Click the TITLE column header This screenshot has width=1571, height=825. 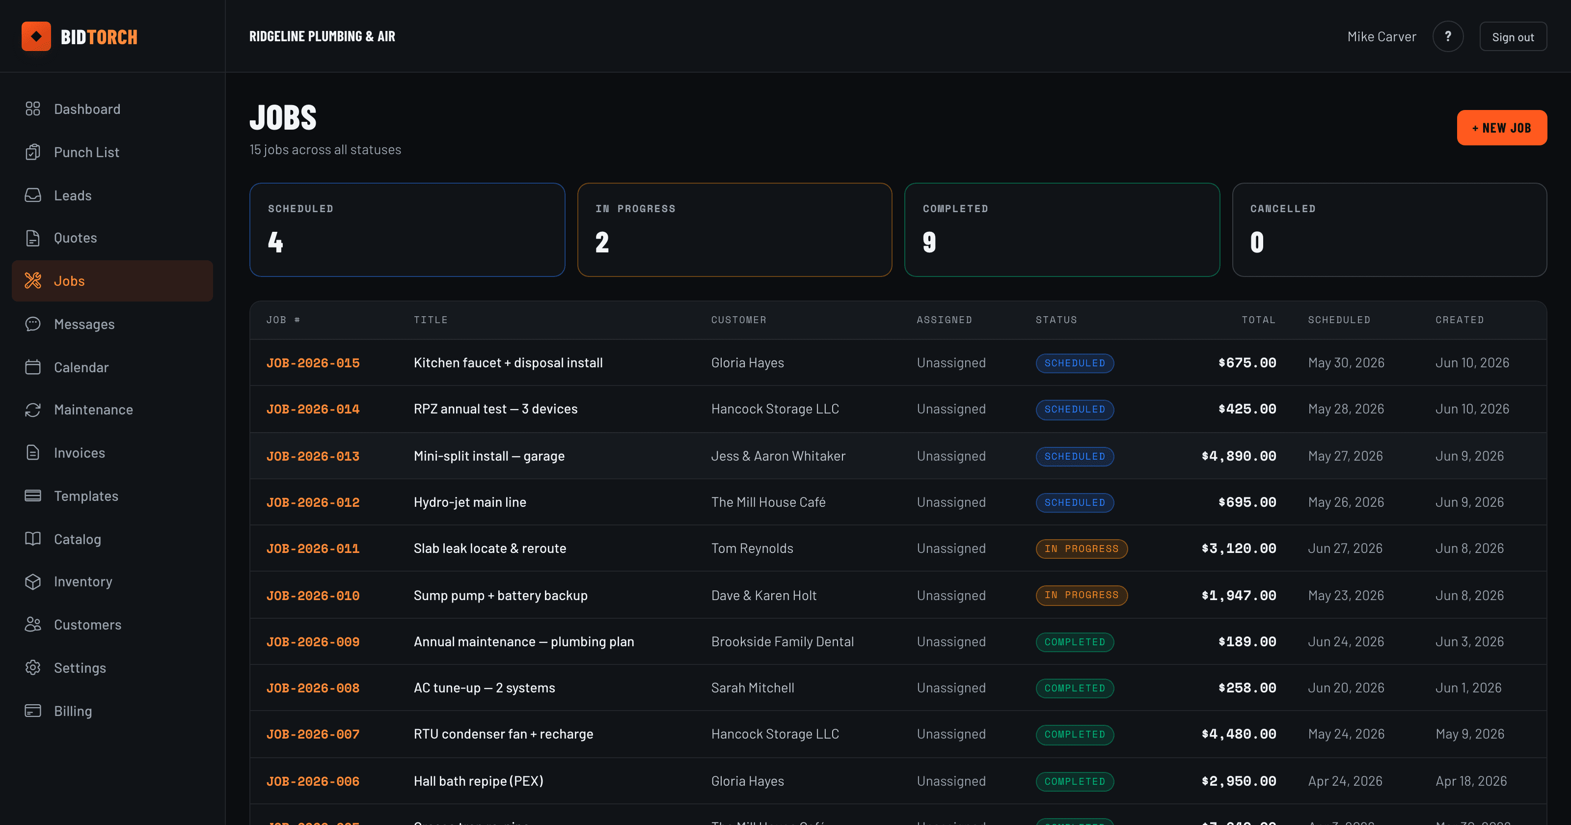pyautogui.click(x=431, y=320)
